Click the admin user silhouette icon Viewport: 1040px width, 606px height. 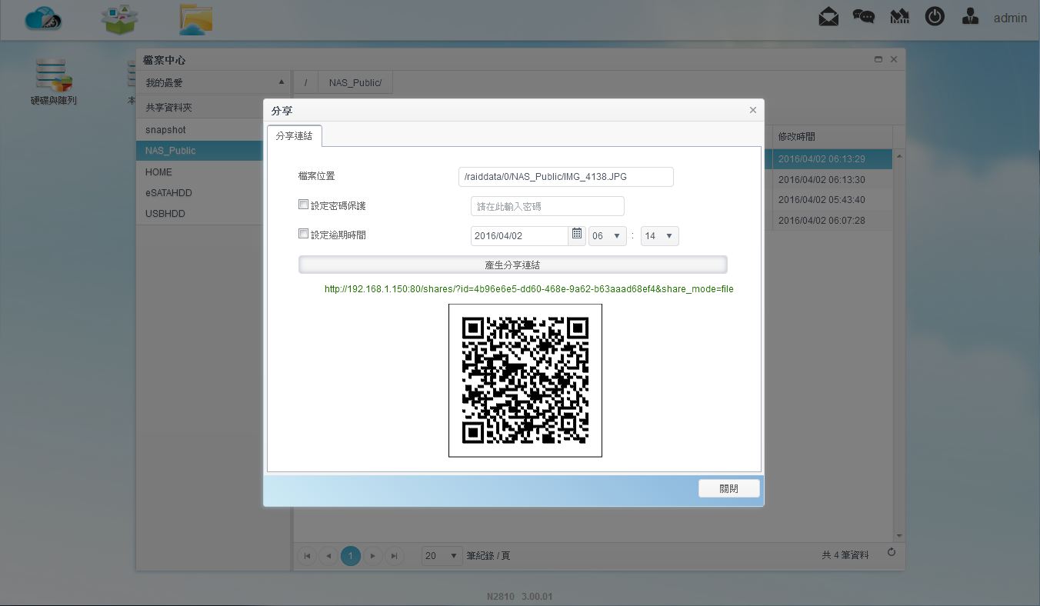(970, 17)
